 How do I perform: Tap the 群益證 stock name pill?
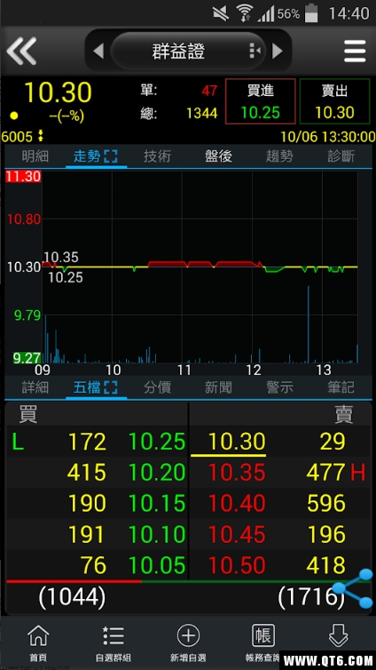coord(188,52)
